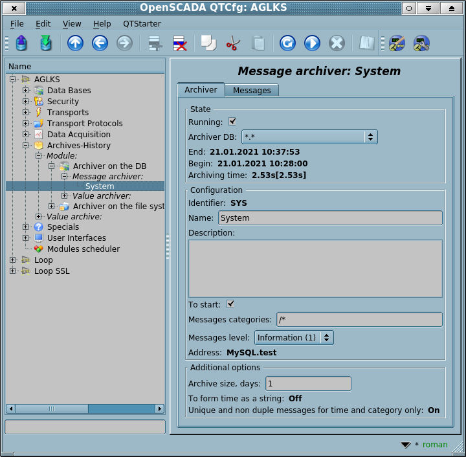The height and width of the screenshot is (457, 466).
Task: Toggle the To start checkbox
Action: [x=230, y=304]
